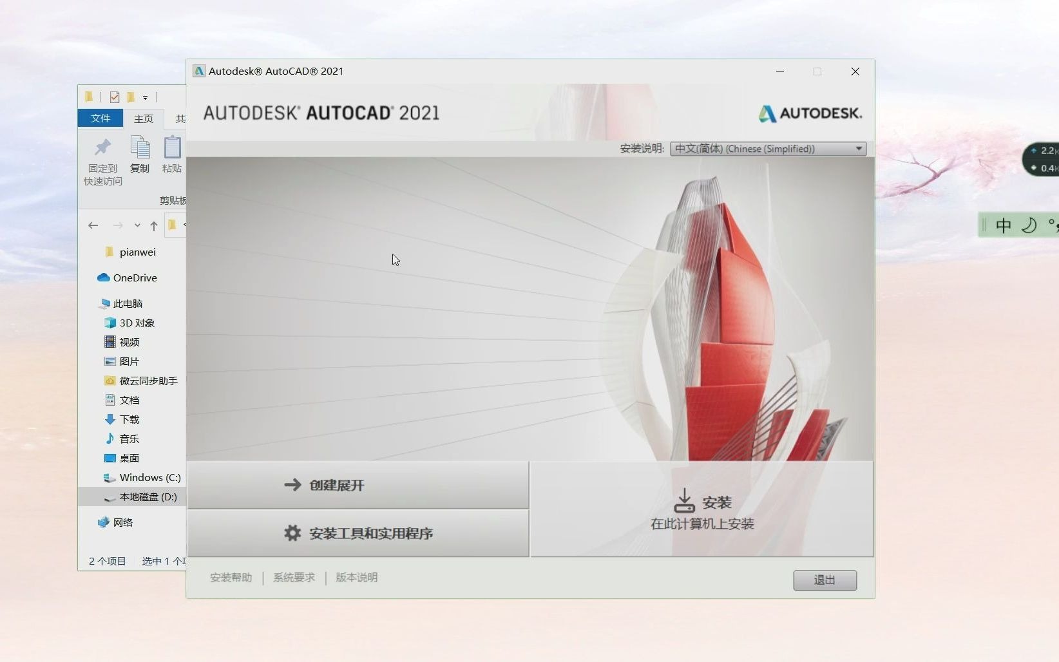Open recent locations dropdown chevron in Explorer
The height and width of the screenshot is (662, 1059).
pos(137,225)
